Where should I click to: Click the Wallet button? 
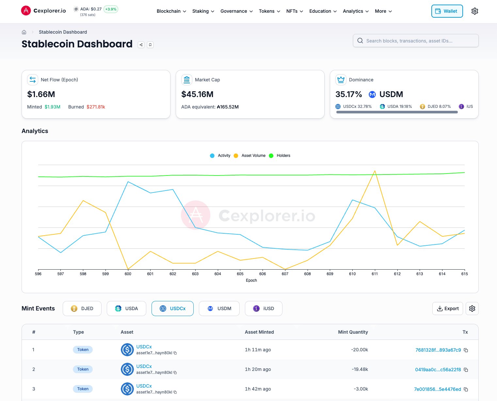447,11
